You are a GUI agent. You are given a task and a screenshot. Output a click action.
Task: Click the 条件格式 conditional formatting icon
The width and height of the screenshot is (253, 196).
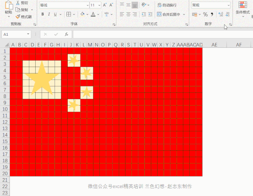pyautogui.click(x=243, y=5)
